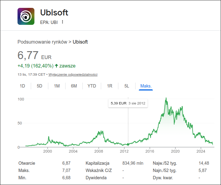Click the green upward arrow indicator
The width and height of the screenshot is (221, 185).
[56, 66]
